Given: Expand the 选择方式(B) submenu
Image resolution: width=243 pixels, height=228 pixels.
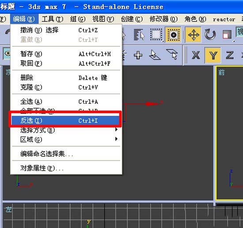Looking at the screenshot, I should point(66,130).
